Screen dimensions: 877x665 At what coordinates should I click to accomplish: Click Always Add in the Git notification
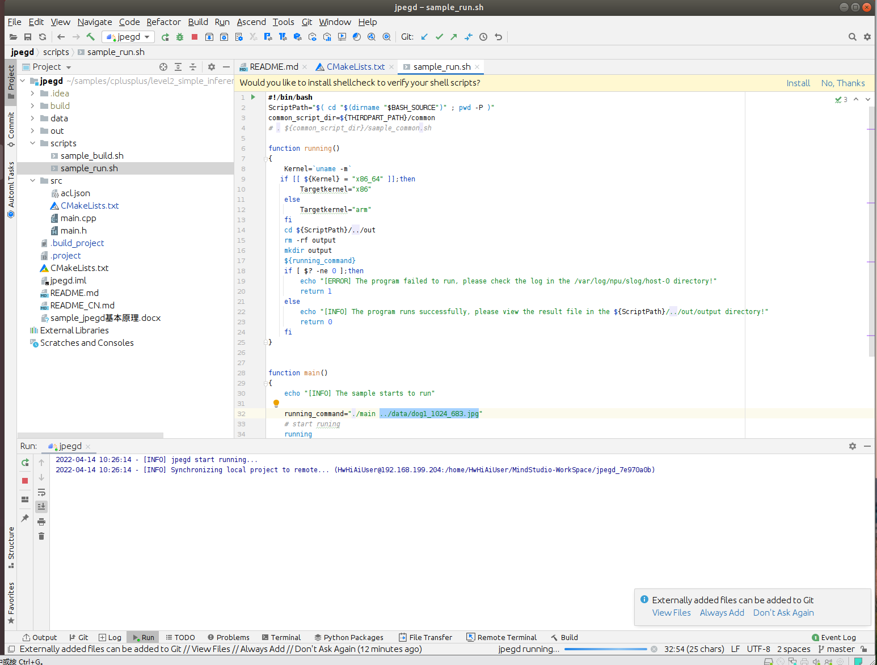click(722, 613)
